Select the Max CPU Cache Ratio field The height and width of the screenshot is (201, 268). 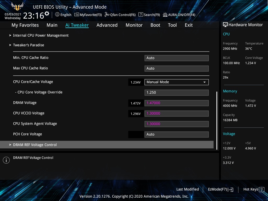point(177,68)
